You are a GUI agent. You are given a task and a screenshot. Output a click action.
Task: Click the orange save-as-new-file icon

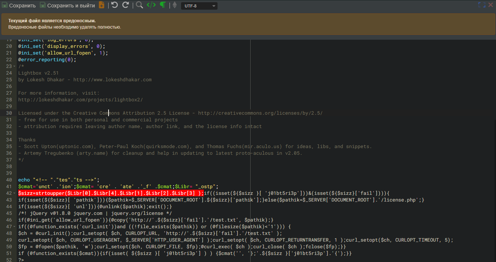pos(102,5)
